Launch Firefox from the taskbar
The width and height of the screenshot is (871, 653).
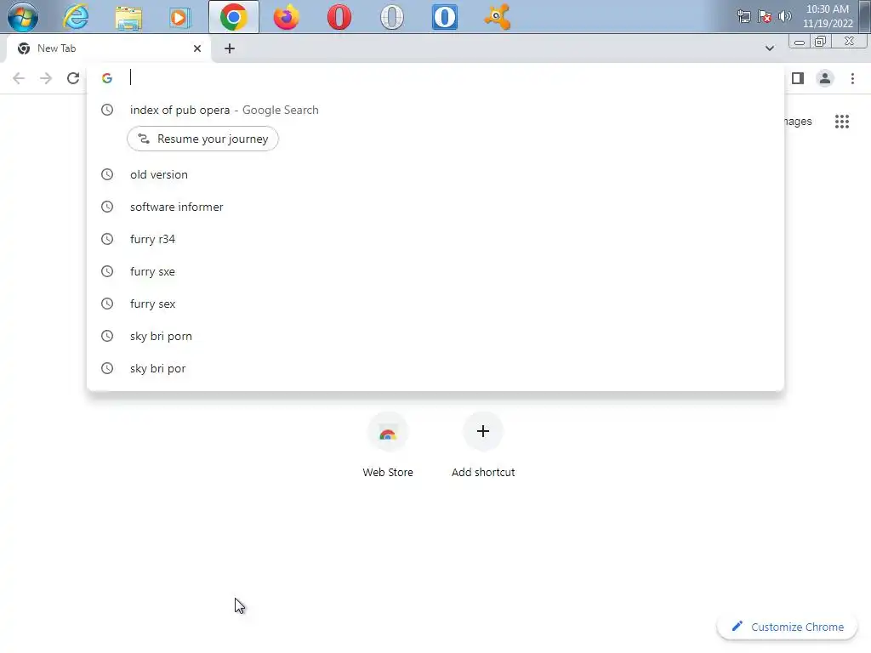tap(286, 17)
